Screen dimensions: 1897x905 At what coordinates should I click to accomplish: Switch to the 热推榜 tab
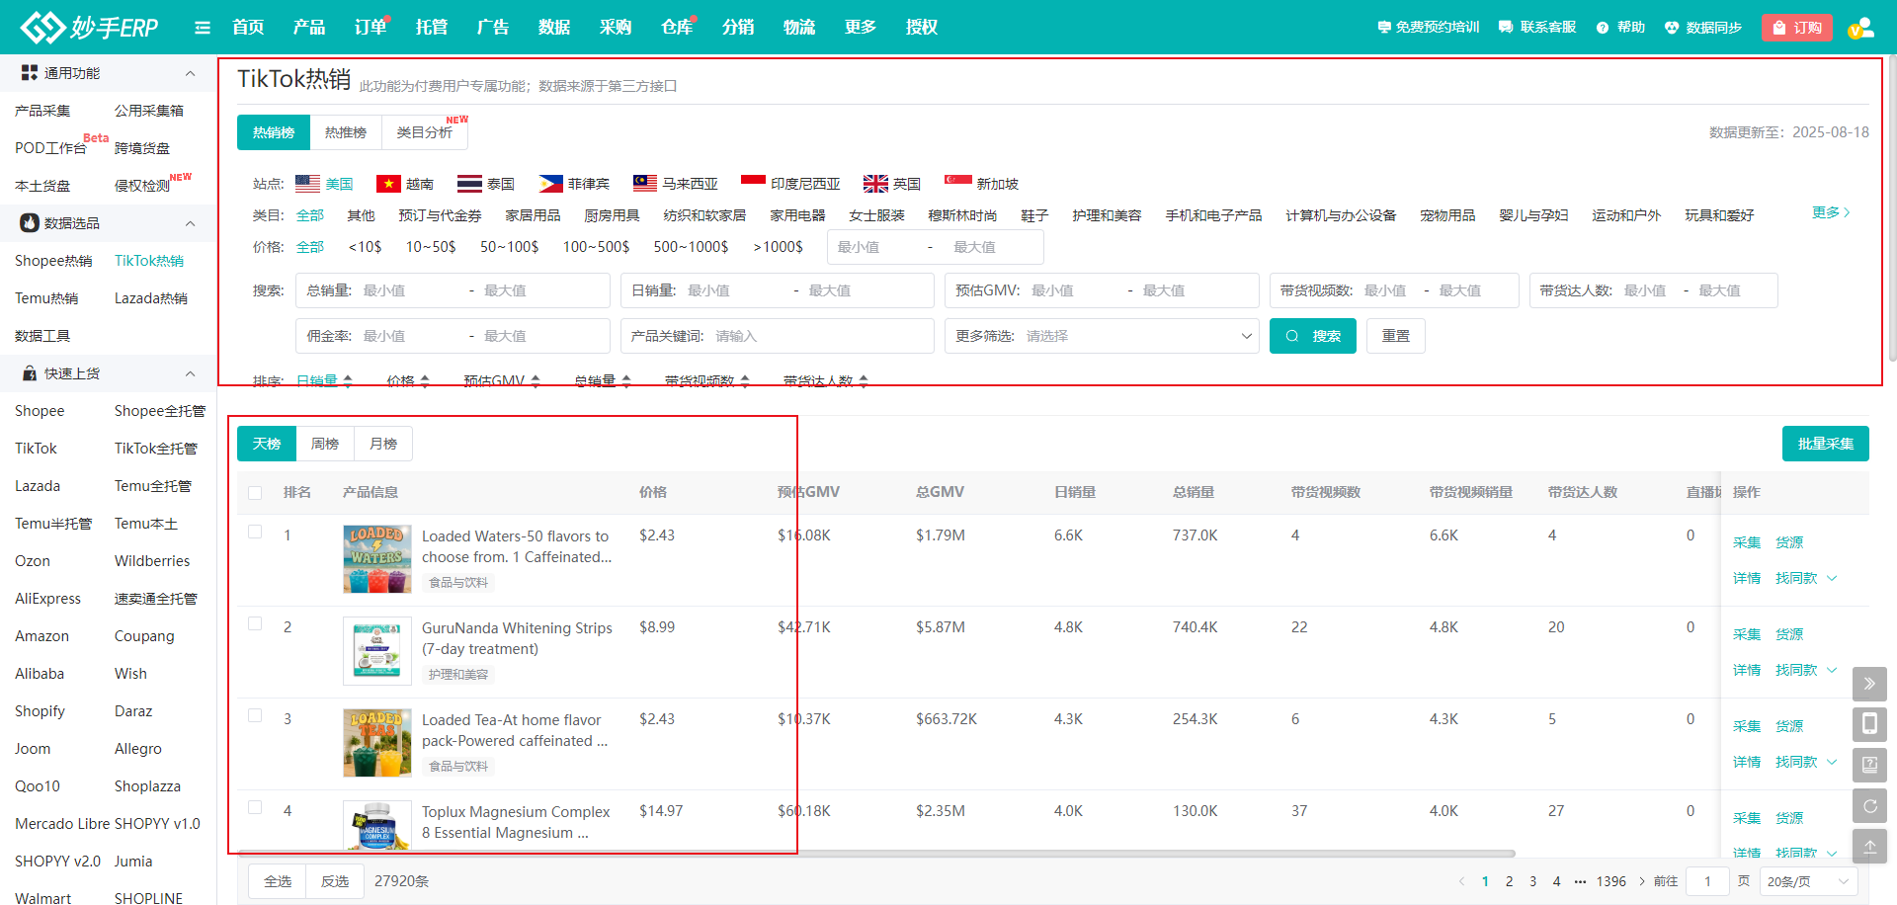point(346,132)
